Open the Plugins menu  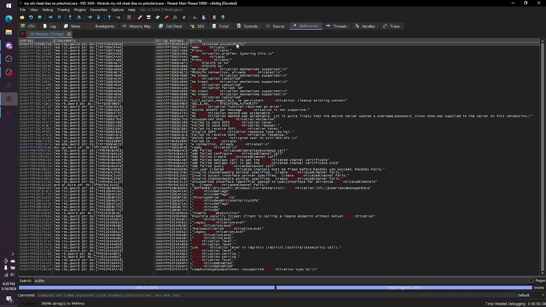tap(80, 10)
